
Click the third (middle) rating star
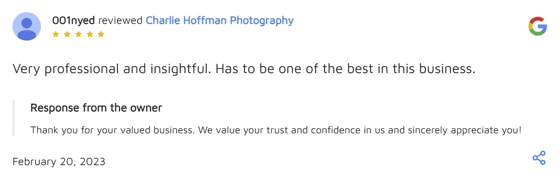pos(78,34)
